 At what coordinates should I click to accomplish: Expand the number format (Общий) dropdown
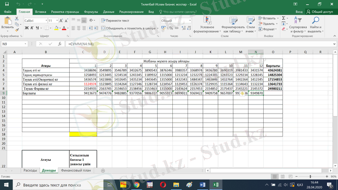[190, 21]
